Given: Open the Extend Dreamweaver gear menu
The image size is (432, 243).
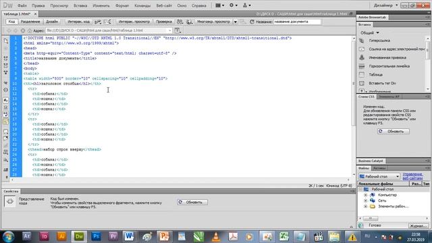Looking at the screenshot, I should [233, 5].
